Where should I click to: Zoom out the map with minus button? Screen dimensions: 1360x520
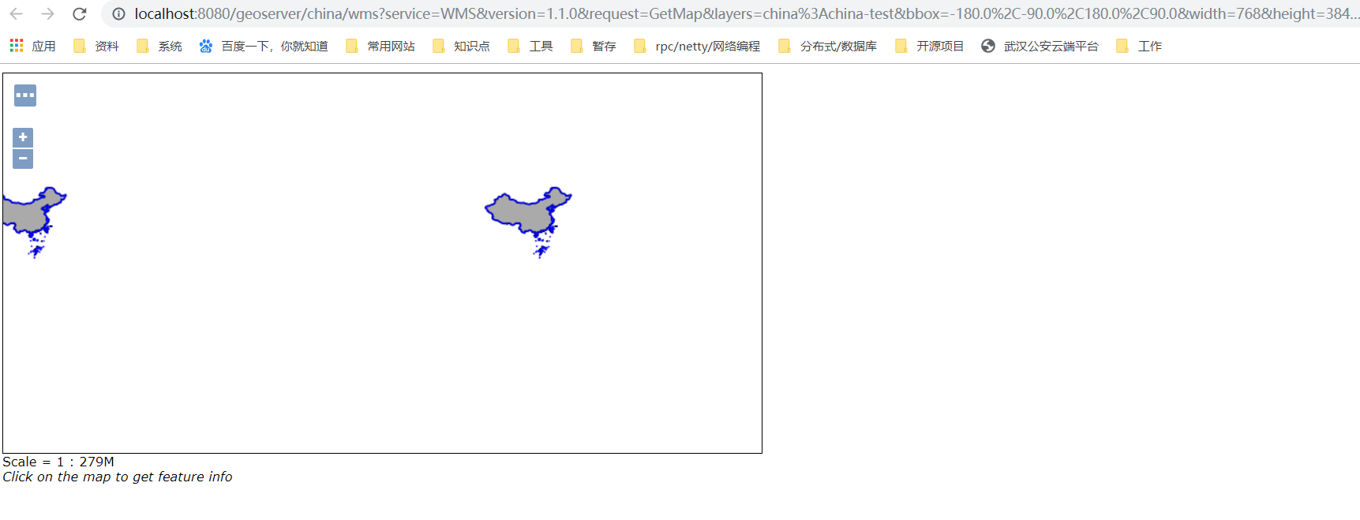(23, 159)
